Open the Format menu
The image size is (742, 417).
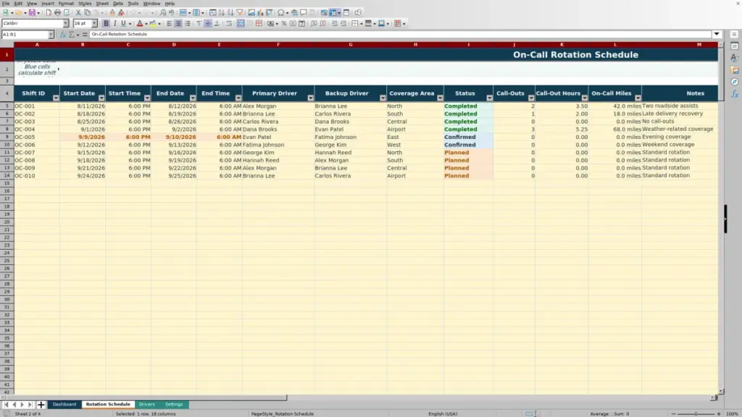click(66, 4)
